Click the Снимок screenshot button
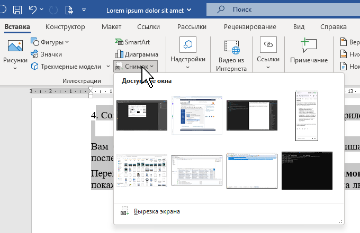Viewport: 360px width, 233px height. (136, 67)
